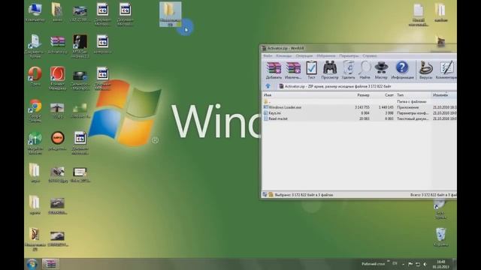Click the Добавить (Add) toolbar icon in WinRAR
Screen dimensions: 481x270
point(274,70)
